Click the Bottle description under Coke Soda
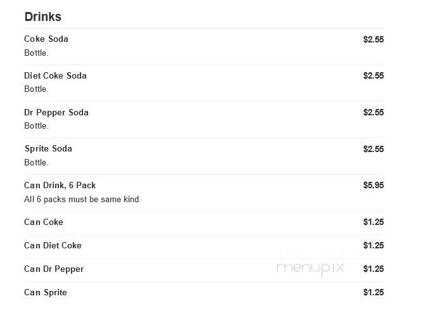Image resolution: width=424 pixels, height=320 pixels. pyautogui.click(x=36, y=53)
